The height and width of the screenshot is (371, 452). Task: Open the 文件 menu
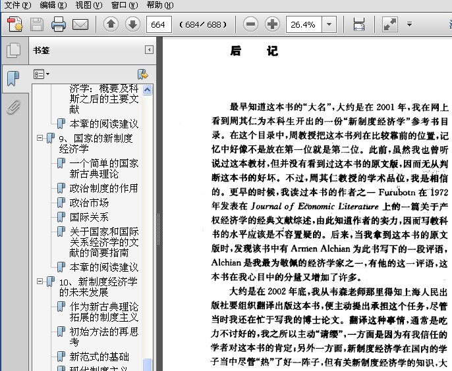18,5
